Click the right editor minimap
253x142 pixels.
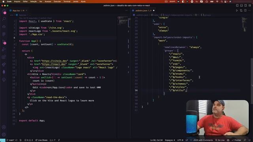(245, 24)
